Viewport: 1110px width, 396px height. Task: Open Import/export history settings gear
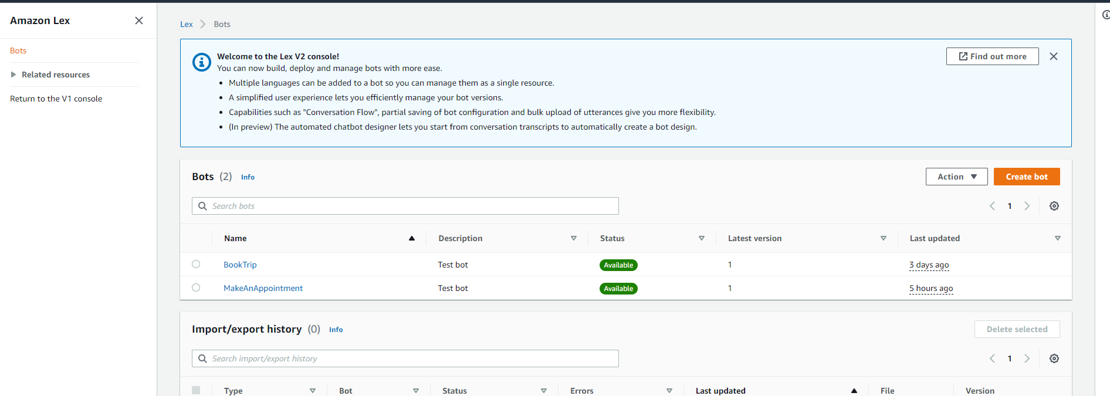click(x=1054, y=358)
